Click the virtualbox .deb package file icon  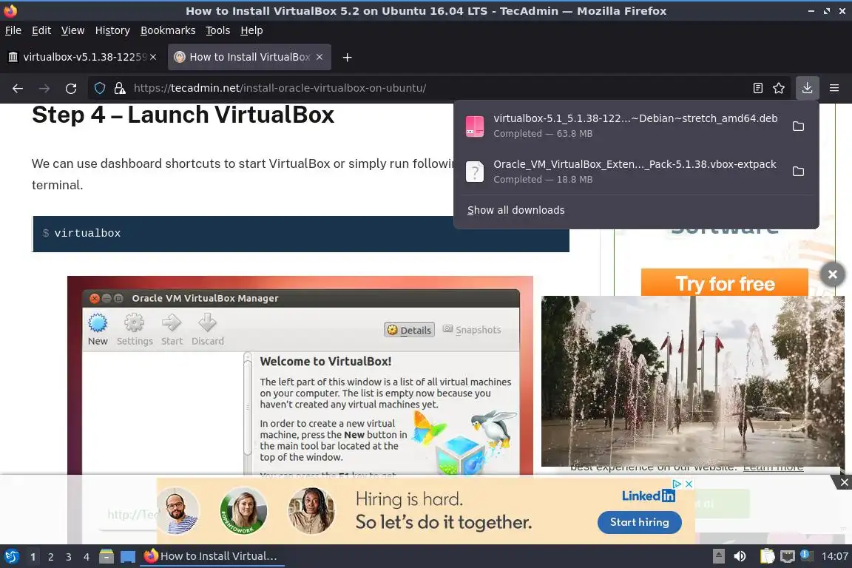(x=474, y=126)
